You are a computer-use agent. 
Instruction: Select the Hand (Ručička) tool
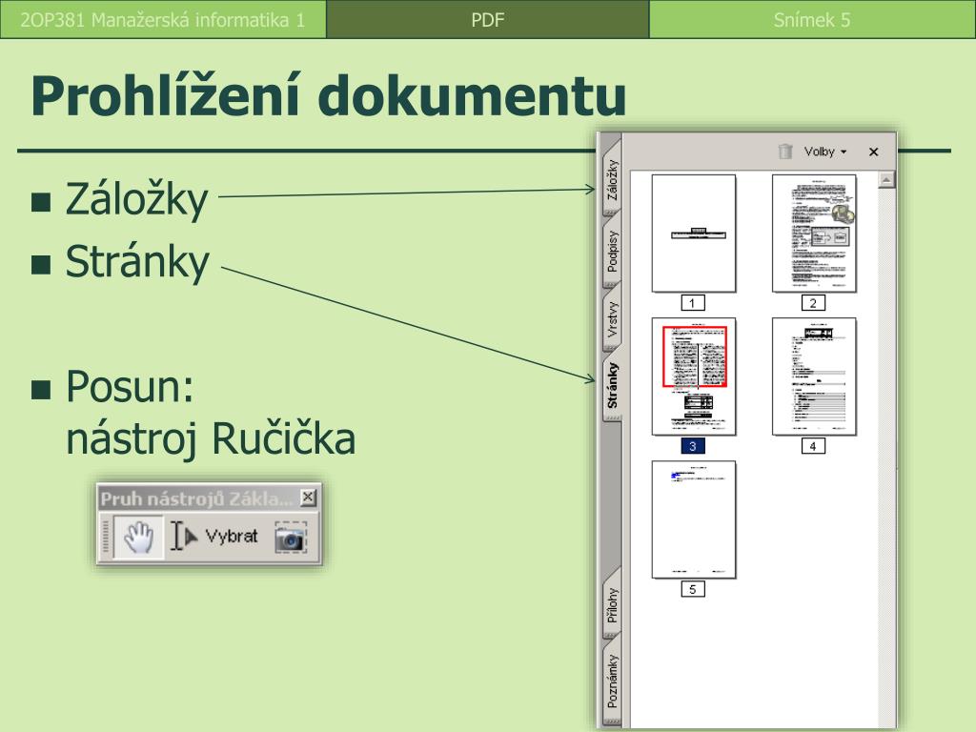(x=138, y=537)
